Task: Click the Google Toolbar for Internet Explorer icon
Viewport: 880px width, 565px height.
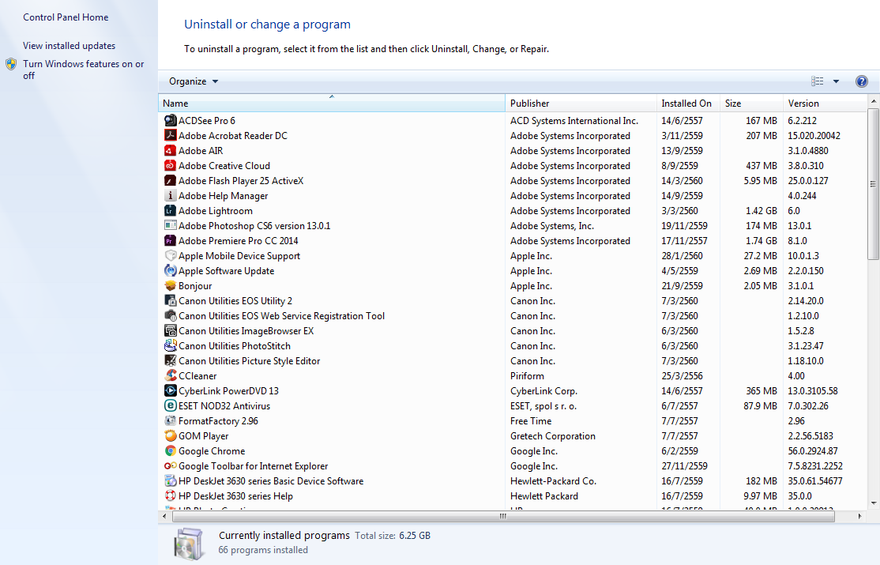Action: 170,465
